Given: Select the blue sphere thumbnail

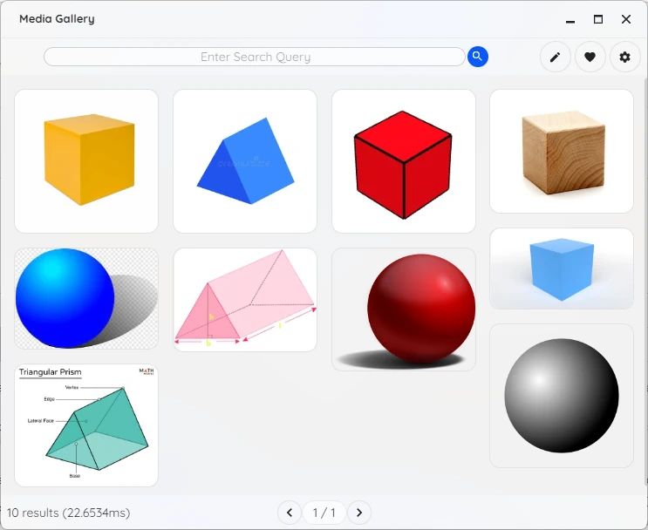Looking at the screenshot, I should (86, 298).
